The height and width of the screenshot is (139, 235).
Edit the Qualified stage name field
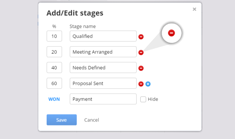pos(103,36)
